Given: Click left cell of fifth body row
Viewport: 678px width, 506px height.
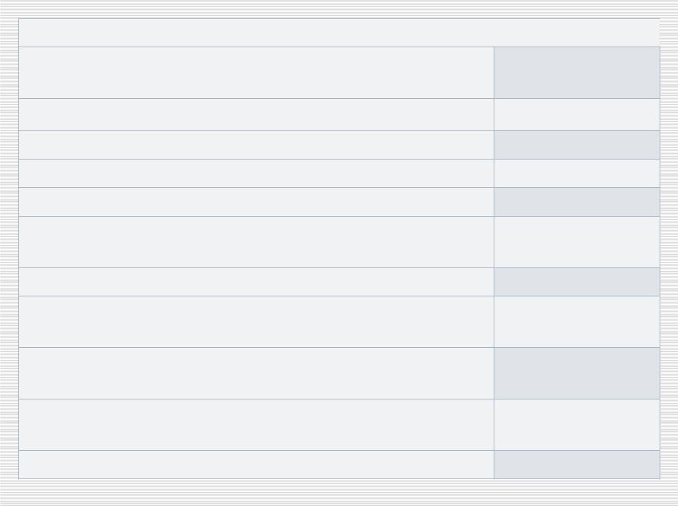Looking at the screenshot, I should click(x=256, y=202).
